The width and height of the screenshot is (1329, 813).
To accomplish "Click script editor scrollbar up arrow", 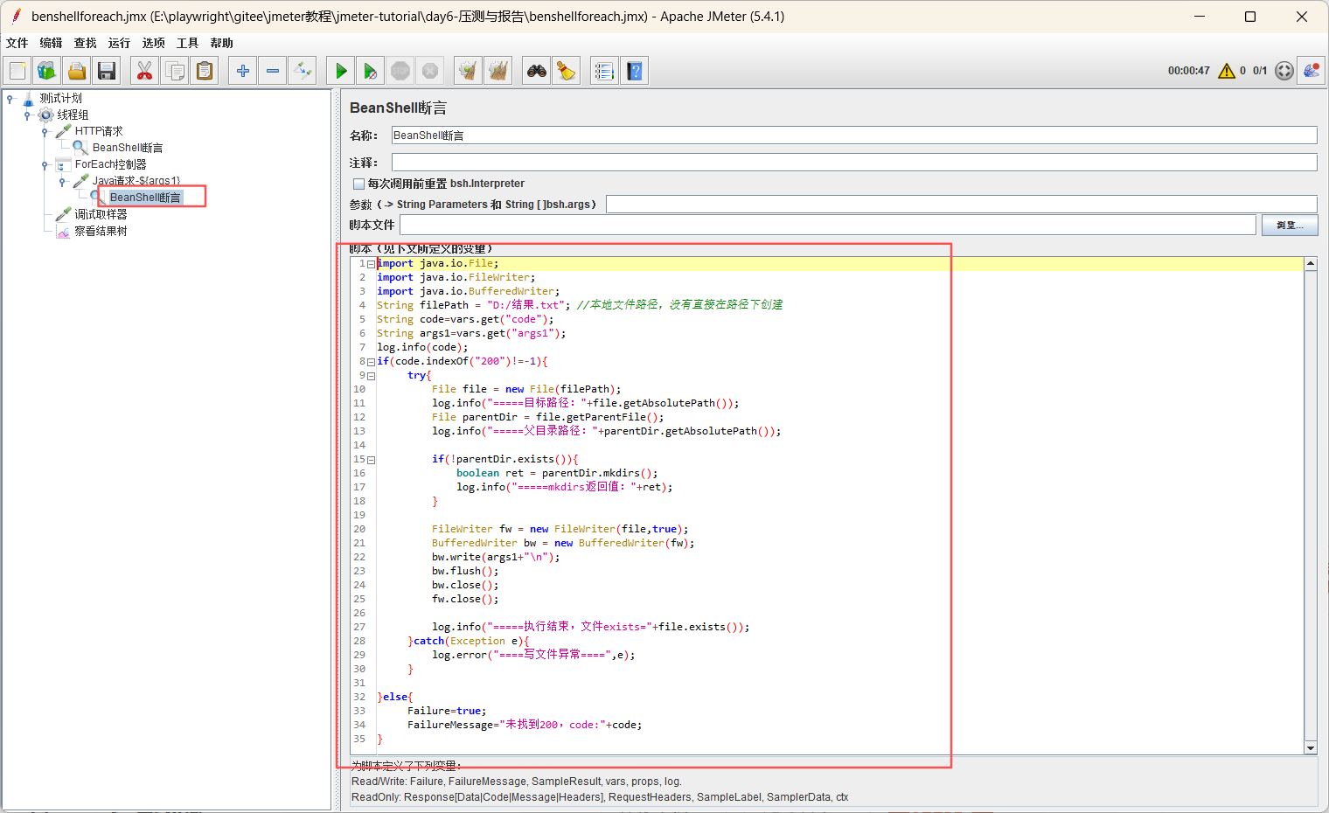I will point(1311,263).
